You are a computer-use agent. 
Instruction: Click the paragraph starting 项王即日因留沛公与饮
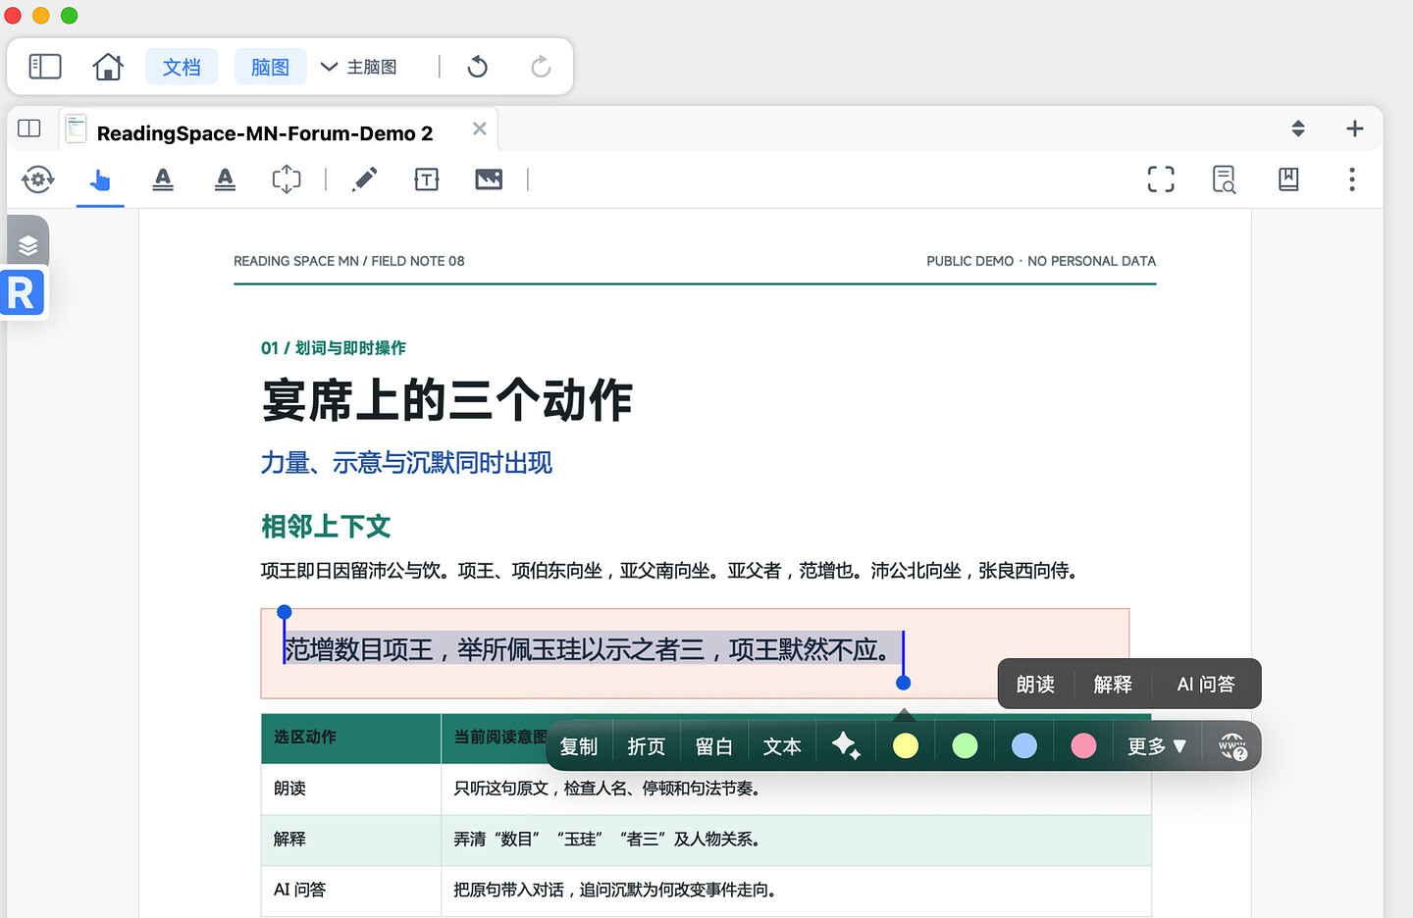pyautogui.click(x=669, y=571)
